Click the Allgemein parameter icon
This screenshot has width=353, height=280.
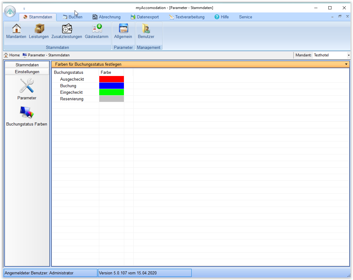(x=123, y=29)
